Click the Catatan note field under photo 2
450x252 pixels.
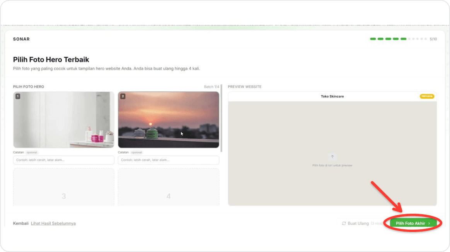(169, 160)
